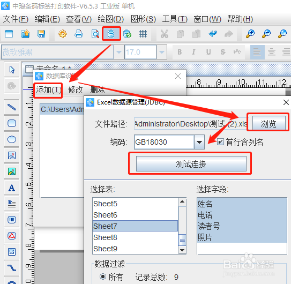Click 修改 in database settings window
This screenshot has height=284, width=291.
pos(75,90)
